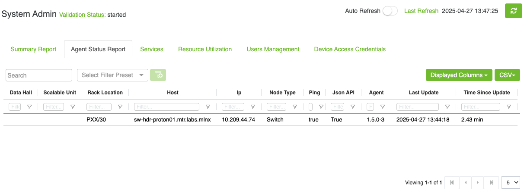Open the Resource Utilization tab
This screenshot has height=190, width=524.
click(205, 49)
